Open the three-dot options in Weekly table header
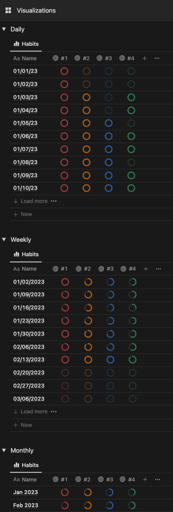The height and width of the screenshot is (512, 173). [x=158, y=269]
